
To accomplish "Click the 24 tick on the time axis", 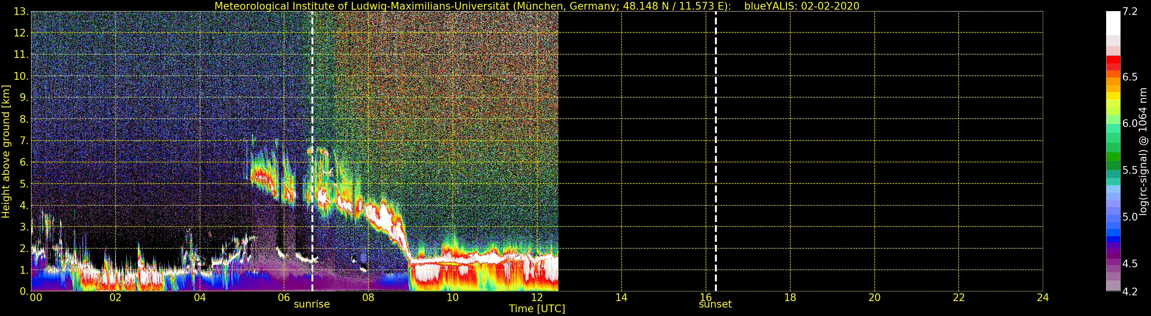I will pyautogui.click(x=1042, y=298).
